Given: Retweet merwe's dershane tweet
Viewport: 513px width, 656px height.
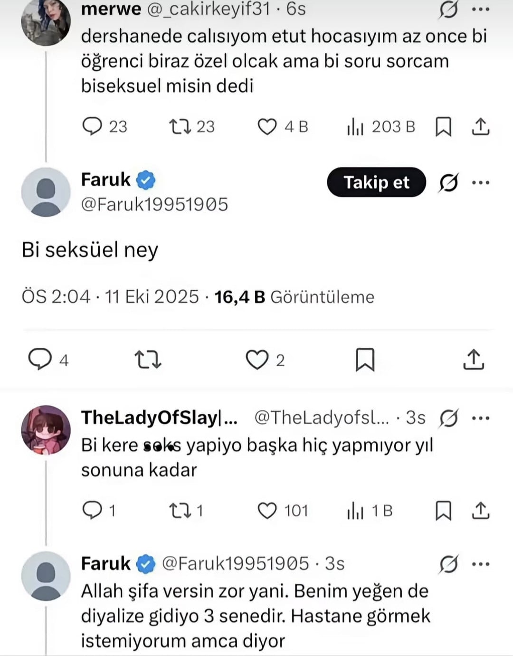Looking at the screenshot, I should click(x=180, y=126).
